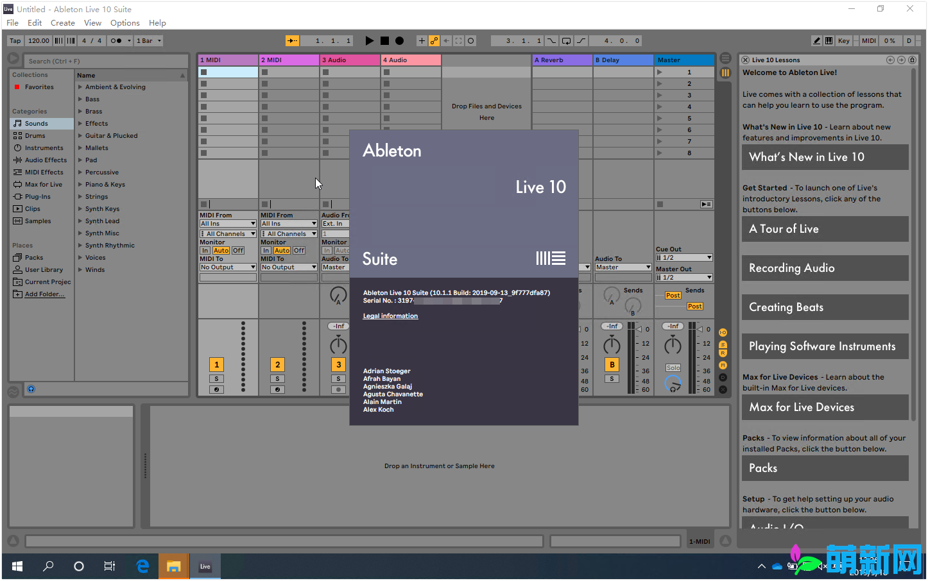
Task: Click Add Folder link in browser
Action: point(45,294)
